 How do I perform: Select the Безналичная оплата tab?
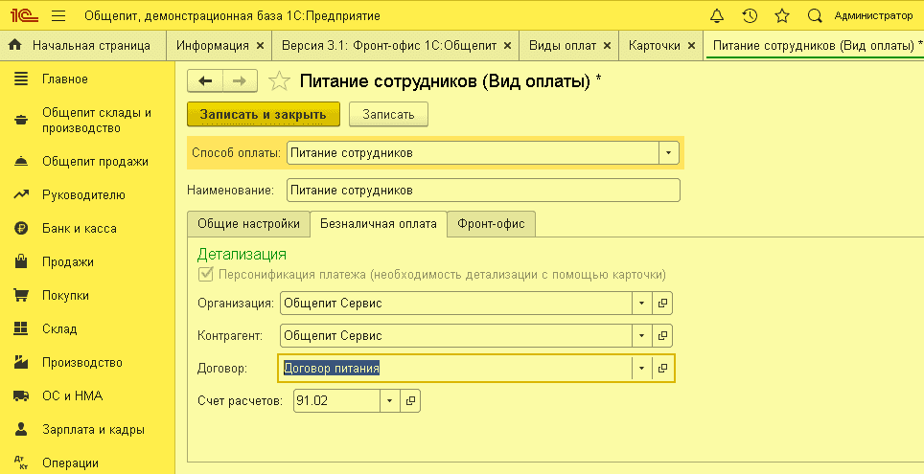379,224
